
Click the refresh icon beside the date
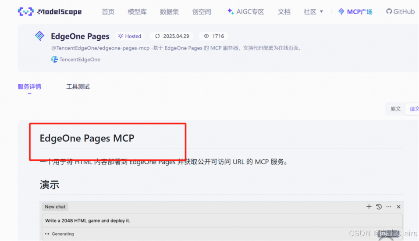(157, 36)
